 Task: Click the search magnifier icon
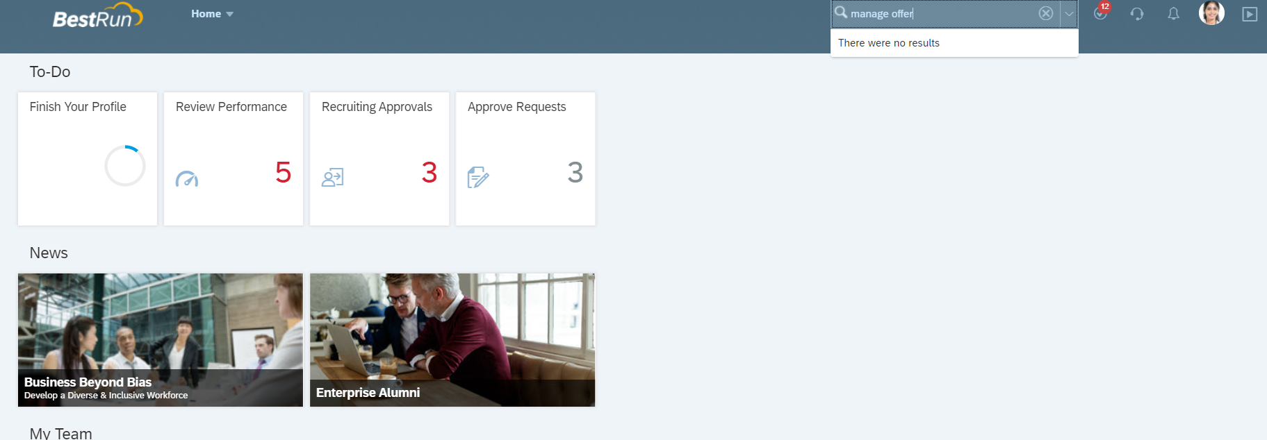coord(841,12)
